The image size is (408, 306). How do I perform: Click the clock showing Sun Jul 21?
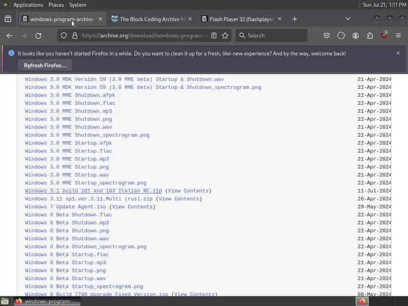[x=384, y=5]
